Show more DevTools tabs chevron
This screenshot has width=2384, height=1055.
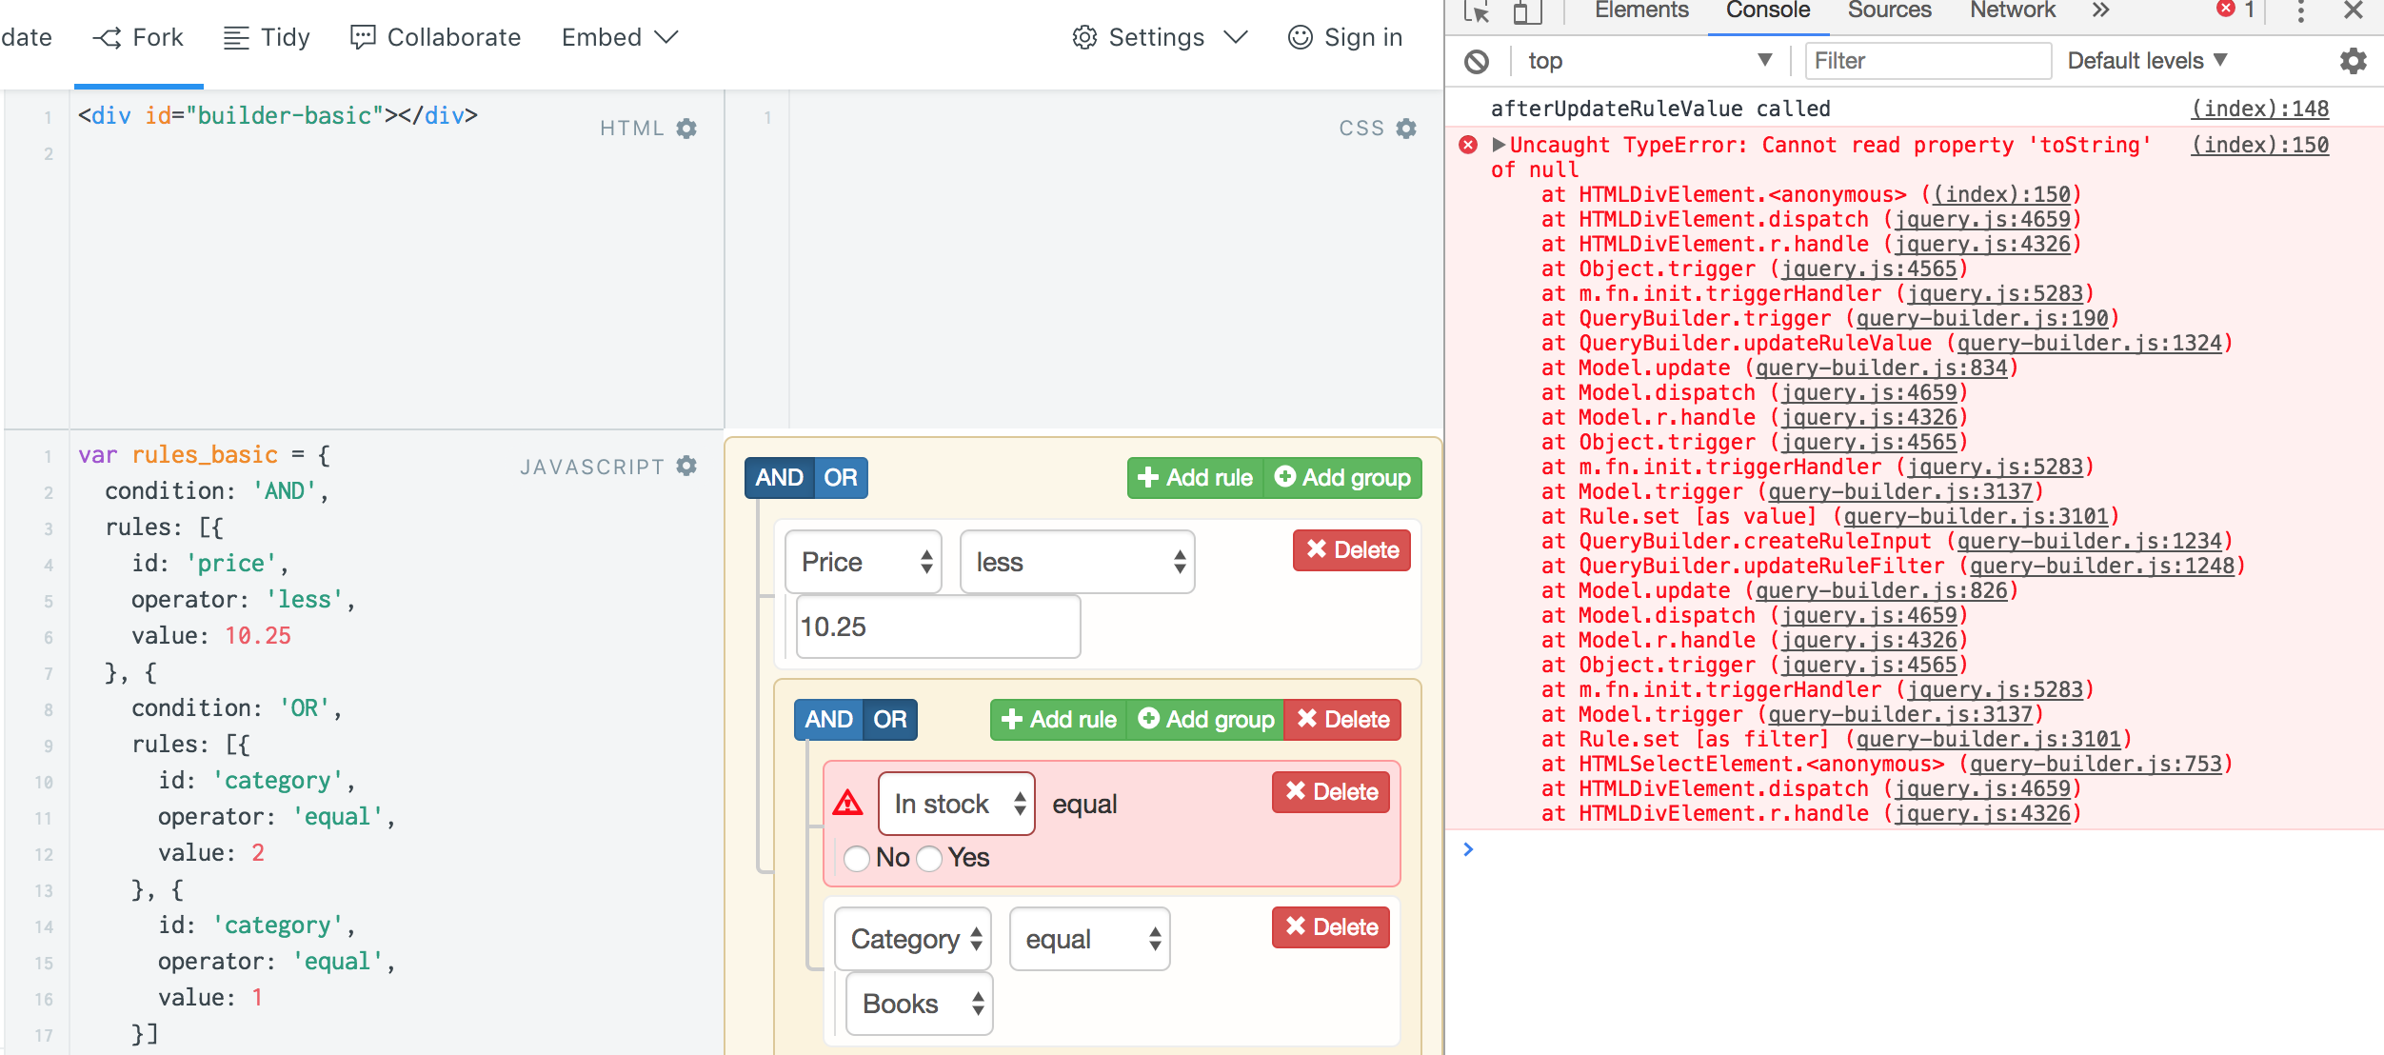[x=2101, y=11]
